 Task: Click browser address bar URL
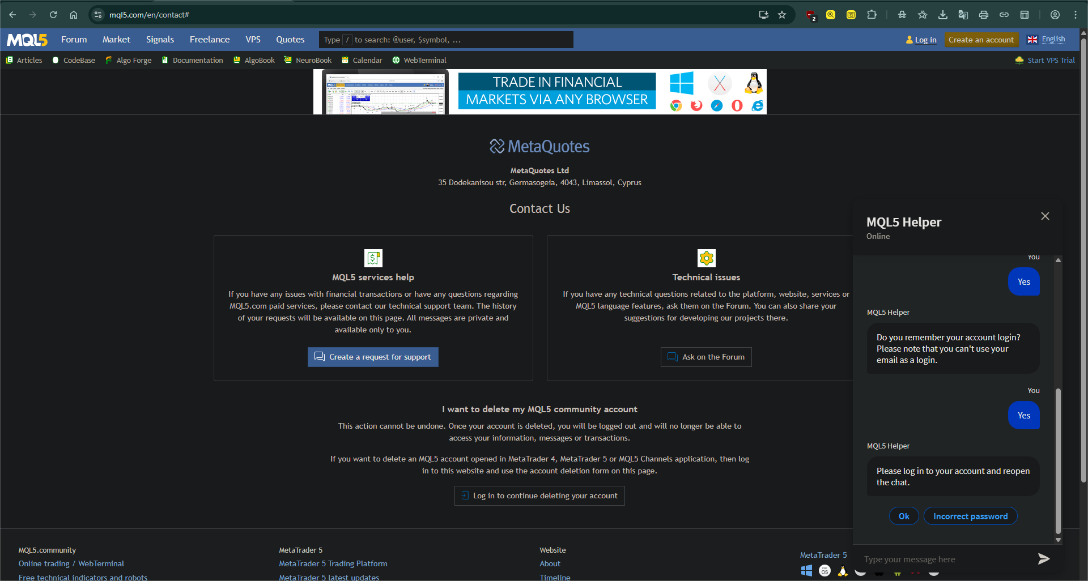coord(149,15)
